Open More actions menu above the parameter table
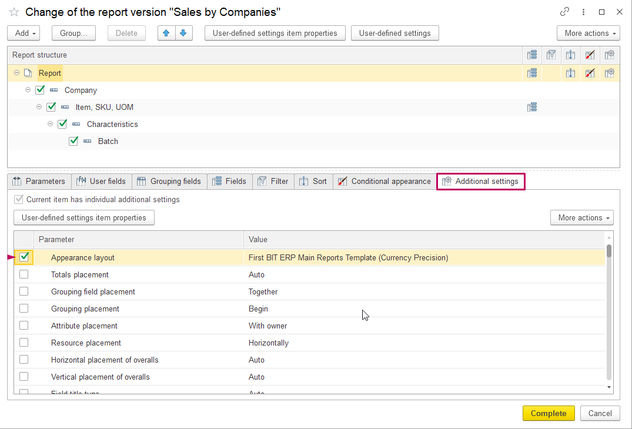 pos(582,217)
